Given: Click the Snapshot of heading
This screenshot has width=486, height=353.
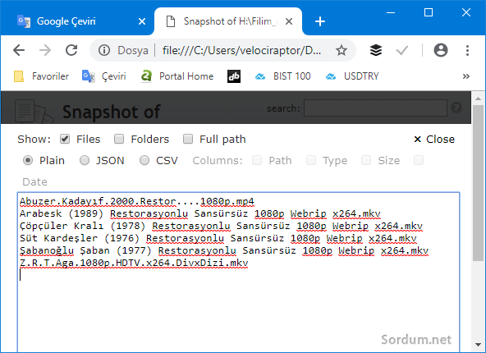Looking at the screenshot, I should click(x=112, y=112).
